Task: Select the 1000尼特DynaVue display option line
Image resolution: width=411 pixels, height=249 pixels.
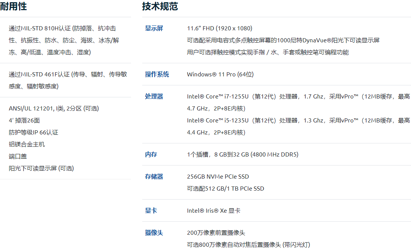Action: 283,40
